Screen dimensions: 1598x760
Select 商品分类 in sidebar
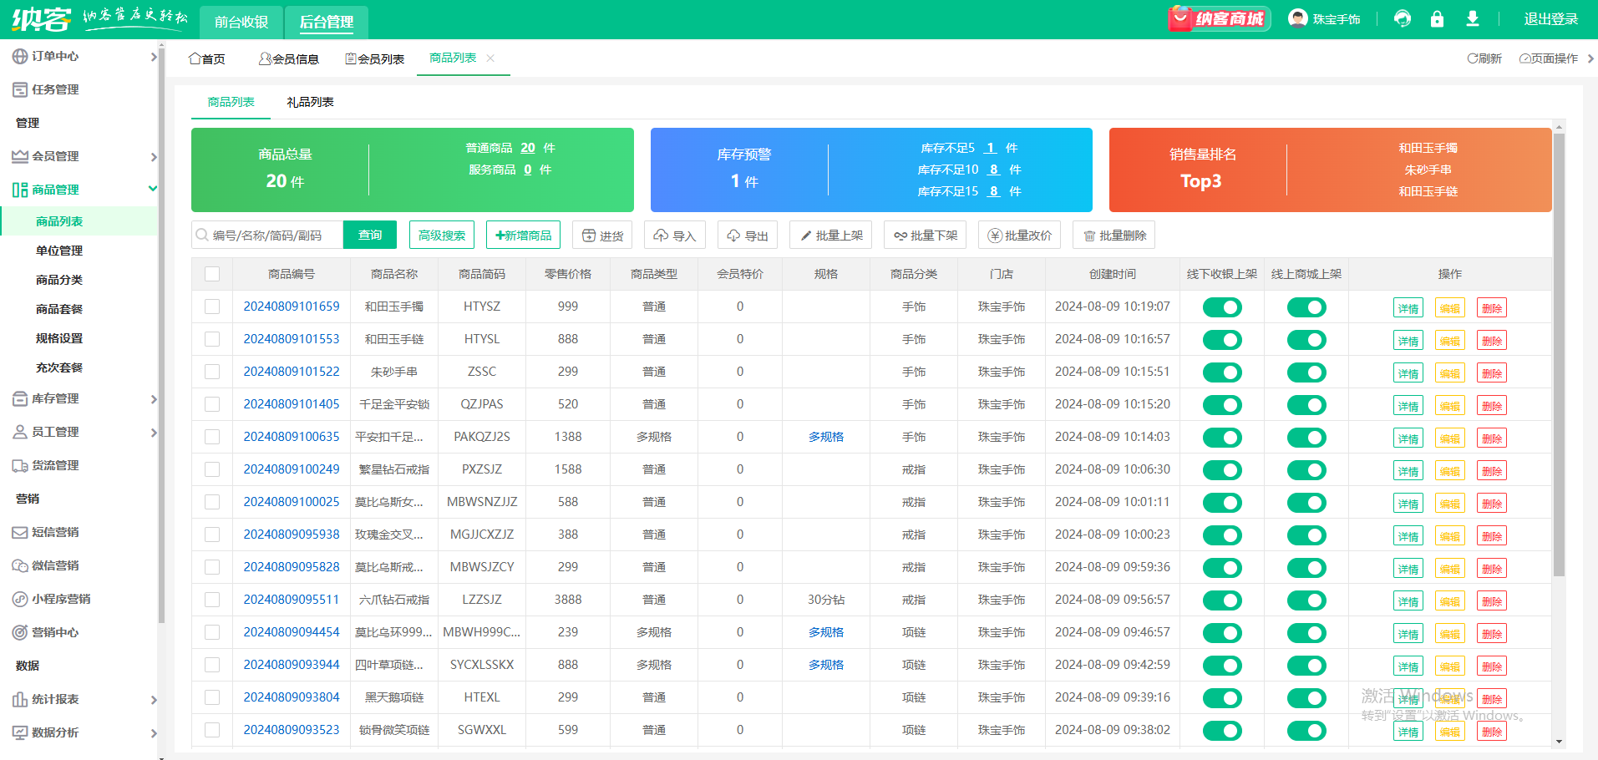point(59,280)
